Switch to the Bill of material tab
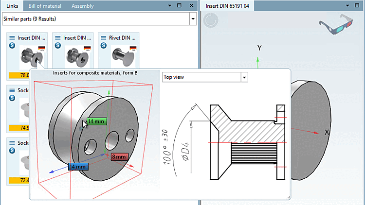This screenshot has height=205, width=365. (45, 6)
